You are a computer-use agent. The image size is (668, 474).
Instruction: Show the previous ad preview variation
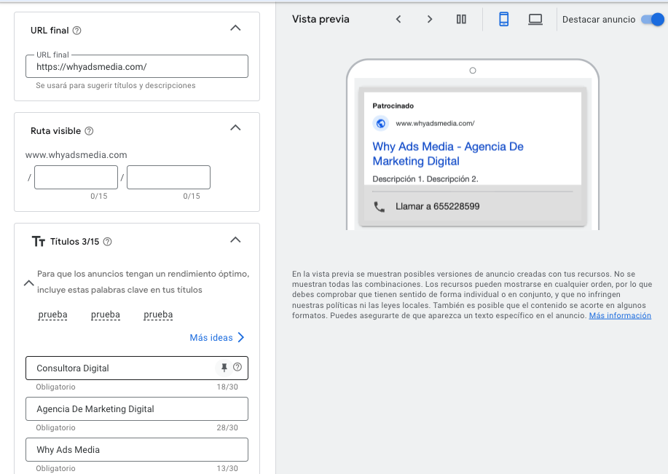(x=398, y=19)
